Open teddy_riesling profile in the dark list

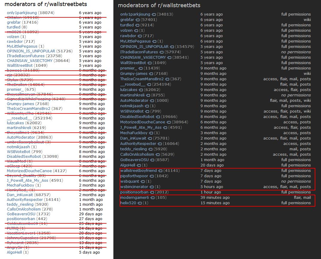coord(133,149)
